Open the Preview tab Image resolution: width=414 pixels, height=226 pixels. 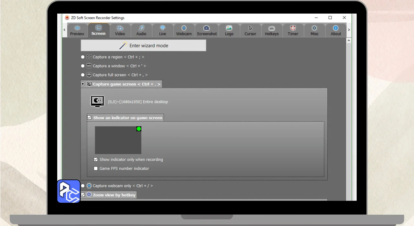tap(77, 31)
